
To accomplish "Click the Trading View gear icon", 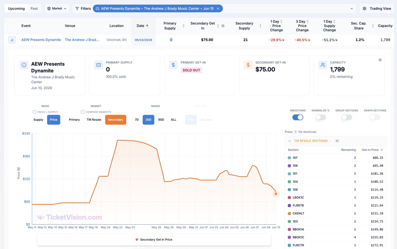I will click(365, 9).
